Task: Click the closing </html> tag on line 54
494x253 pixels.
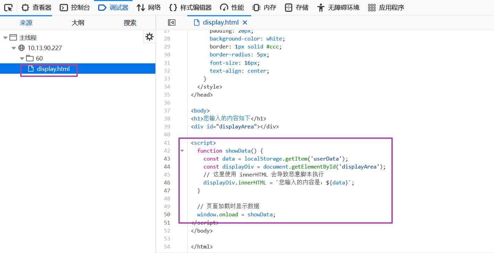Action: click(202, 247)
